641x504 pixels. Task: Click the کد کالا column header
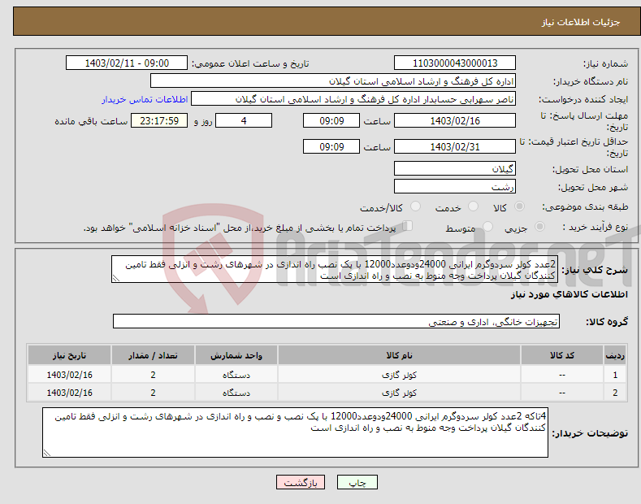click(562, 355)
